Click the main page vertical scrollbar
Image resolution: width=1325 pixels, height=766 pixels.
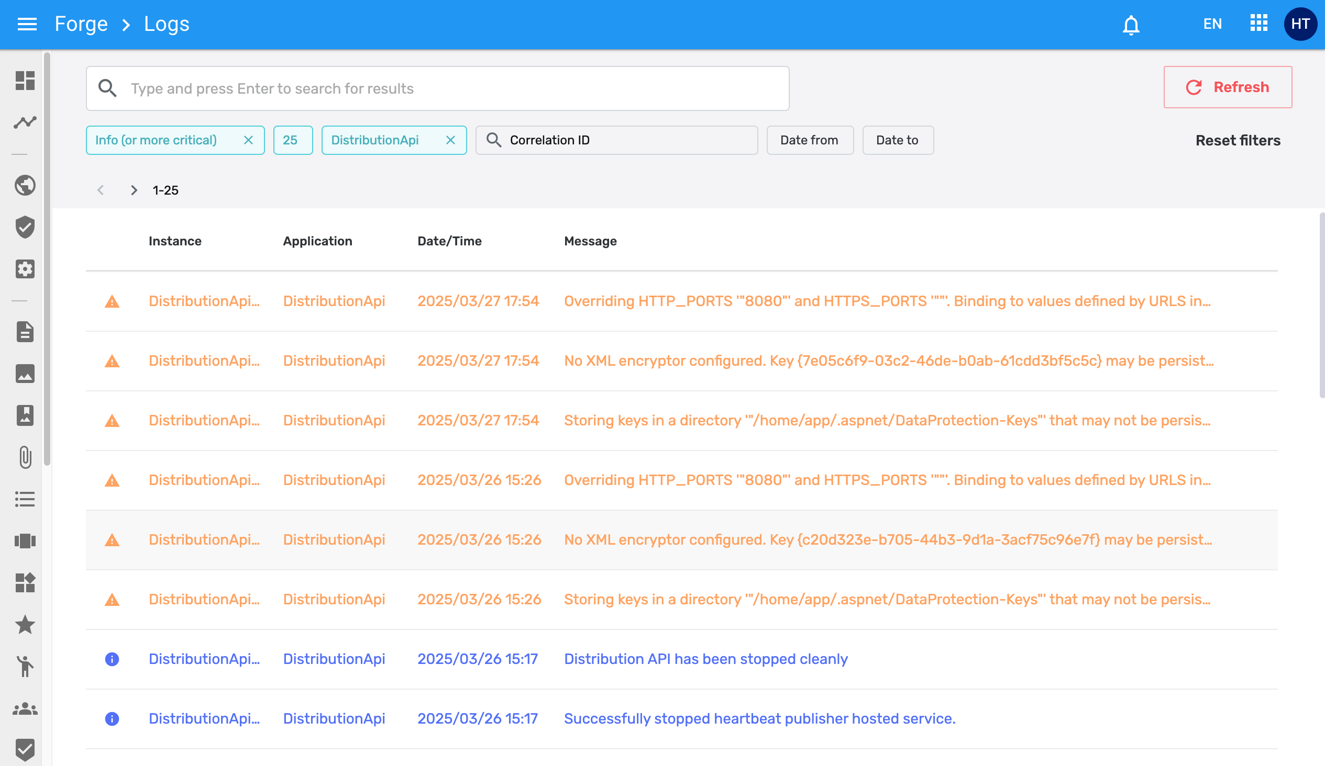pyautogui.click(x=1321, y=305)
